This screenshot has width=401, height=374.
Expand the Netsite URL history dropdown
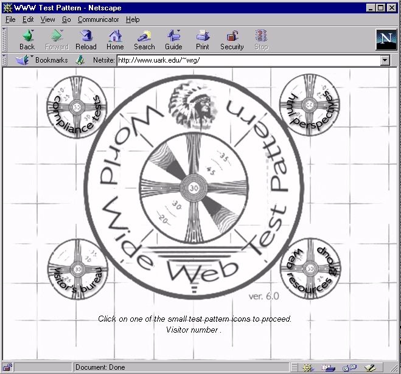click(x=385, y=61)
